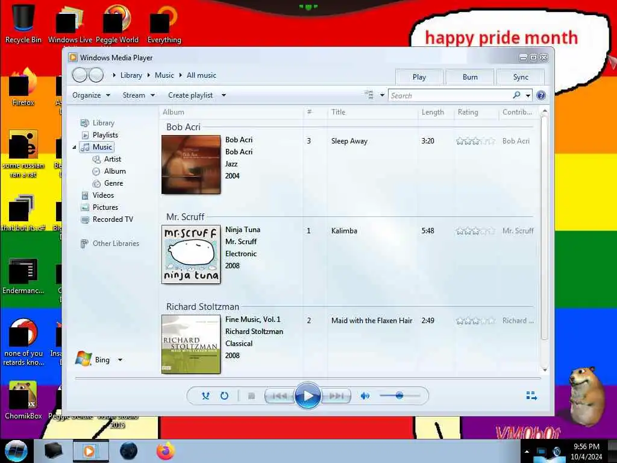
Task: Select Maid with the Flaxen Hair track
Action: pyautogui.click(x=372, y=321)
